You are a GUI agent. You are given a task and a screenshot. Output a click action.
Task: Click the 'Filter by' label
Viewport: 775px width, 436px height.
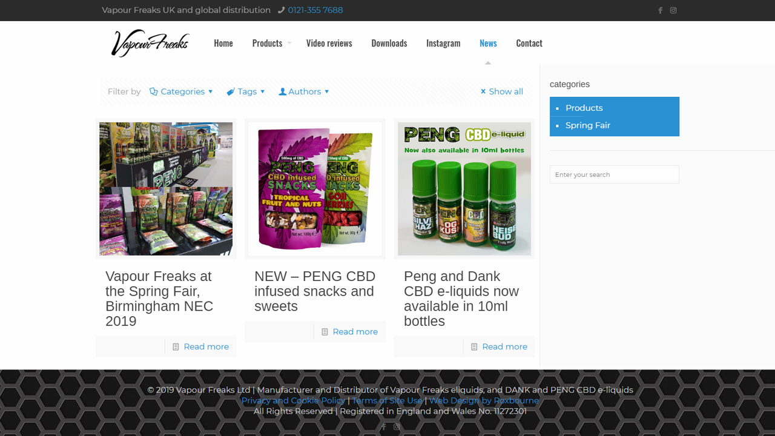[124, 91]
